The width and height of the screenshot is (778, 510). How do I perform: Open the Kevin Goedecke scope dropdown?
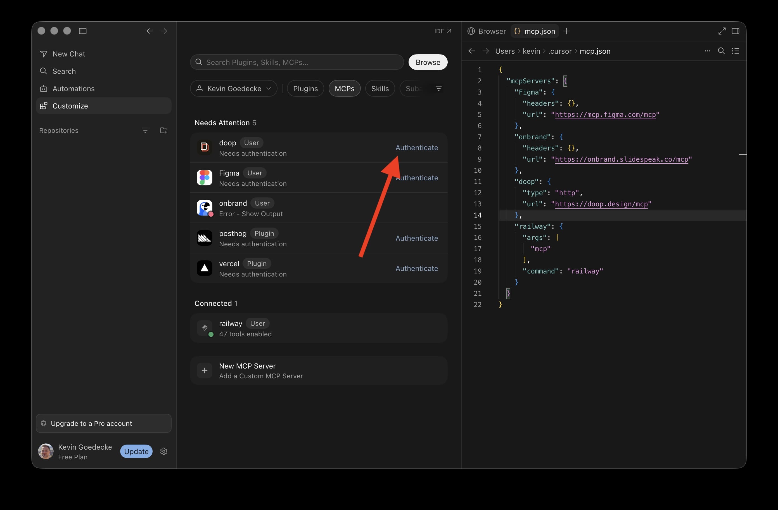pyautogui.click(x=234, y=89)
